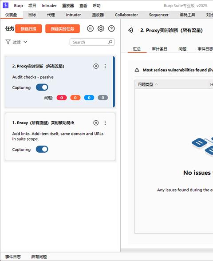
Task: Toggle Capturing switch for task 2 Proxy实时诊断
Action: pyautogui.click(x=42, y=87)
